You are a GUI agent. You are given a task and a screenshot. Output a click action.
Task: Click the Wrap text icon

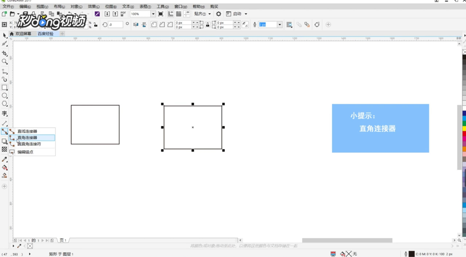(289, 24)
